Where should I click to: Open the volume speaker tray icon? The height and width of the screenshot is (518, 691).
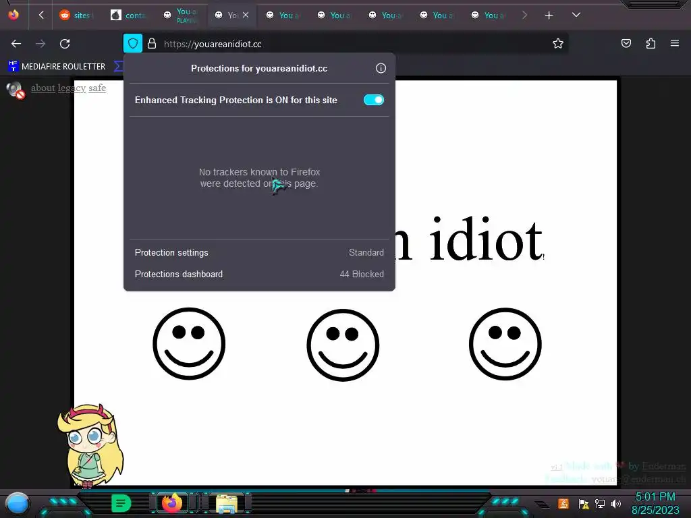616,503
